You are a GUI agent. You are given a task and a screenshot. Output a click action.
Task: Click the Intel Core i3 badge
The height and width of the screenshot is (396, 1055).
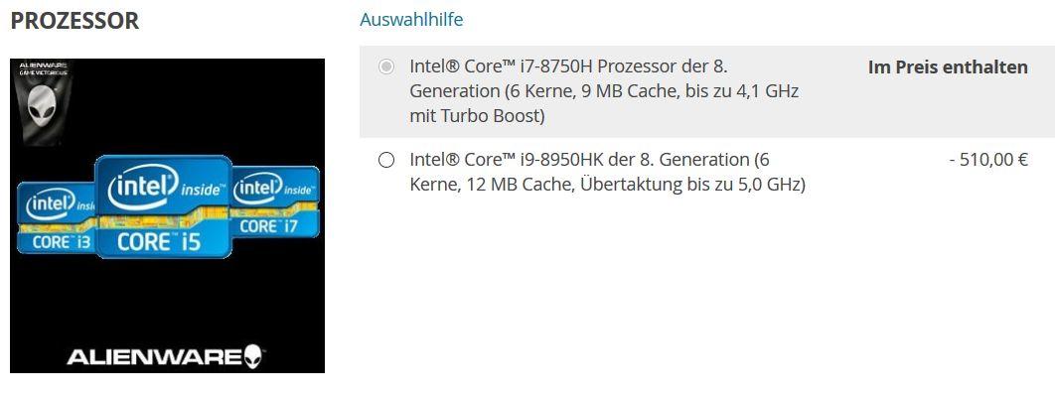point(56,217)
